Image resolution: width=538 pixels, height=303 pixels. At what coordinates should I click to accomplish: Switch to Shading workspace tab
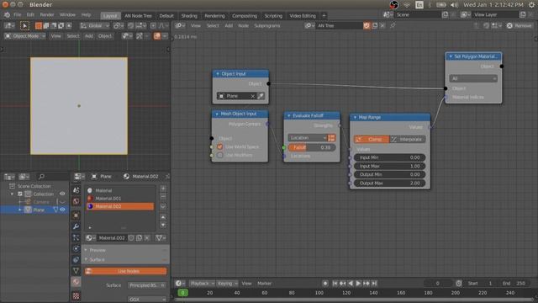click(x=189, y=16)
